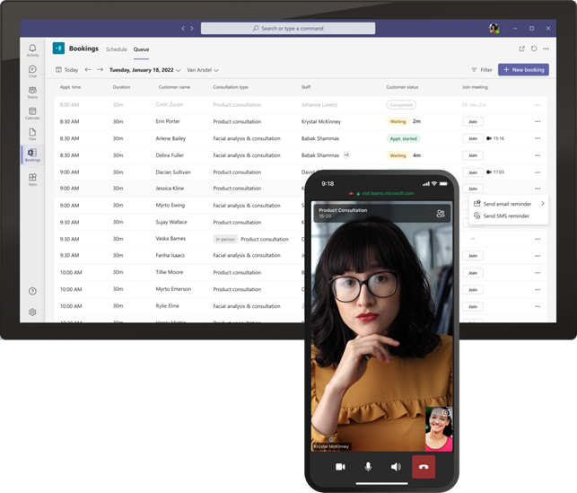This screenshot has height=493, width=577.
Task: Open the Activity feed in sidebar
Action: [x=32, y=50]
